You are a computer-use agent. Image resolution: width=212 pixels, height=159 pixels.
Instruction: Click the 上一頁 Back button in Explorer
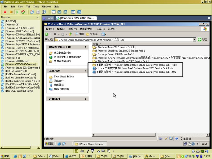(51, 34)
